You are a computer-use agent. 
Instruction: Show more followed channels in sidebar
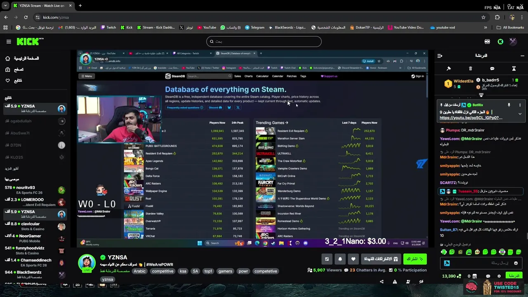[x=12, y=169]
